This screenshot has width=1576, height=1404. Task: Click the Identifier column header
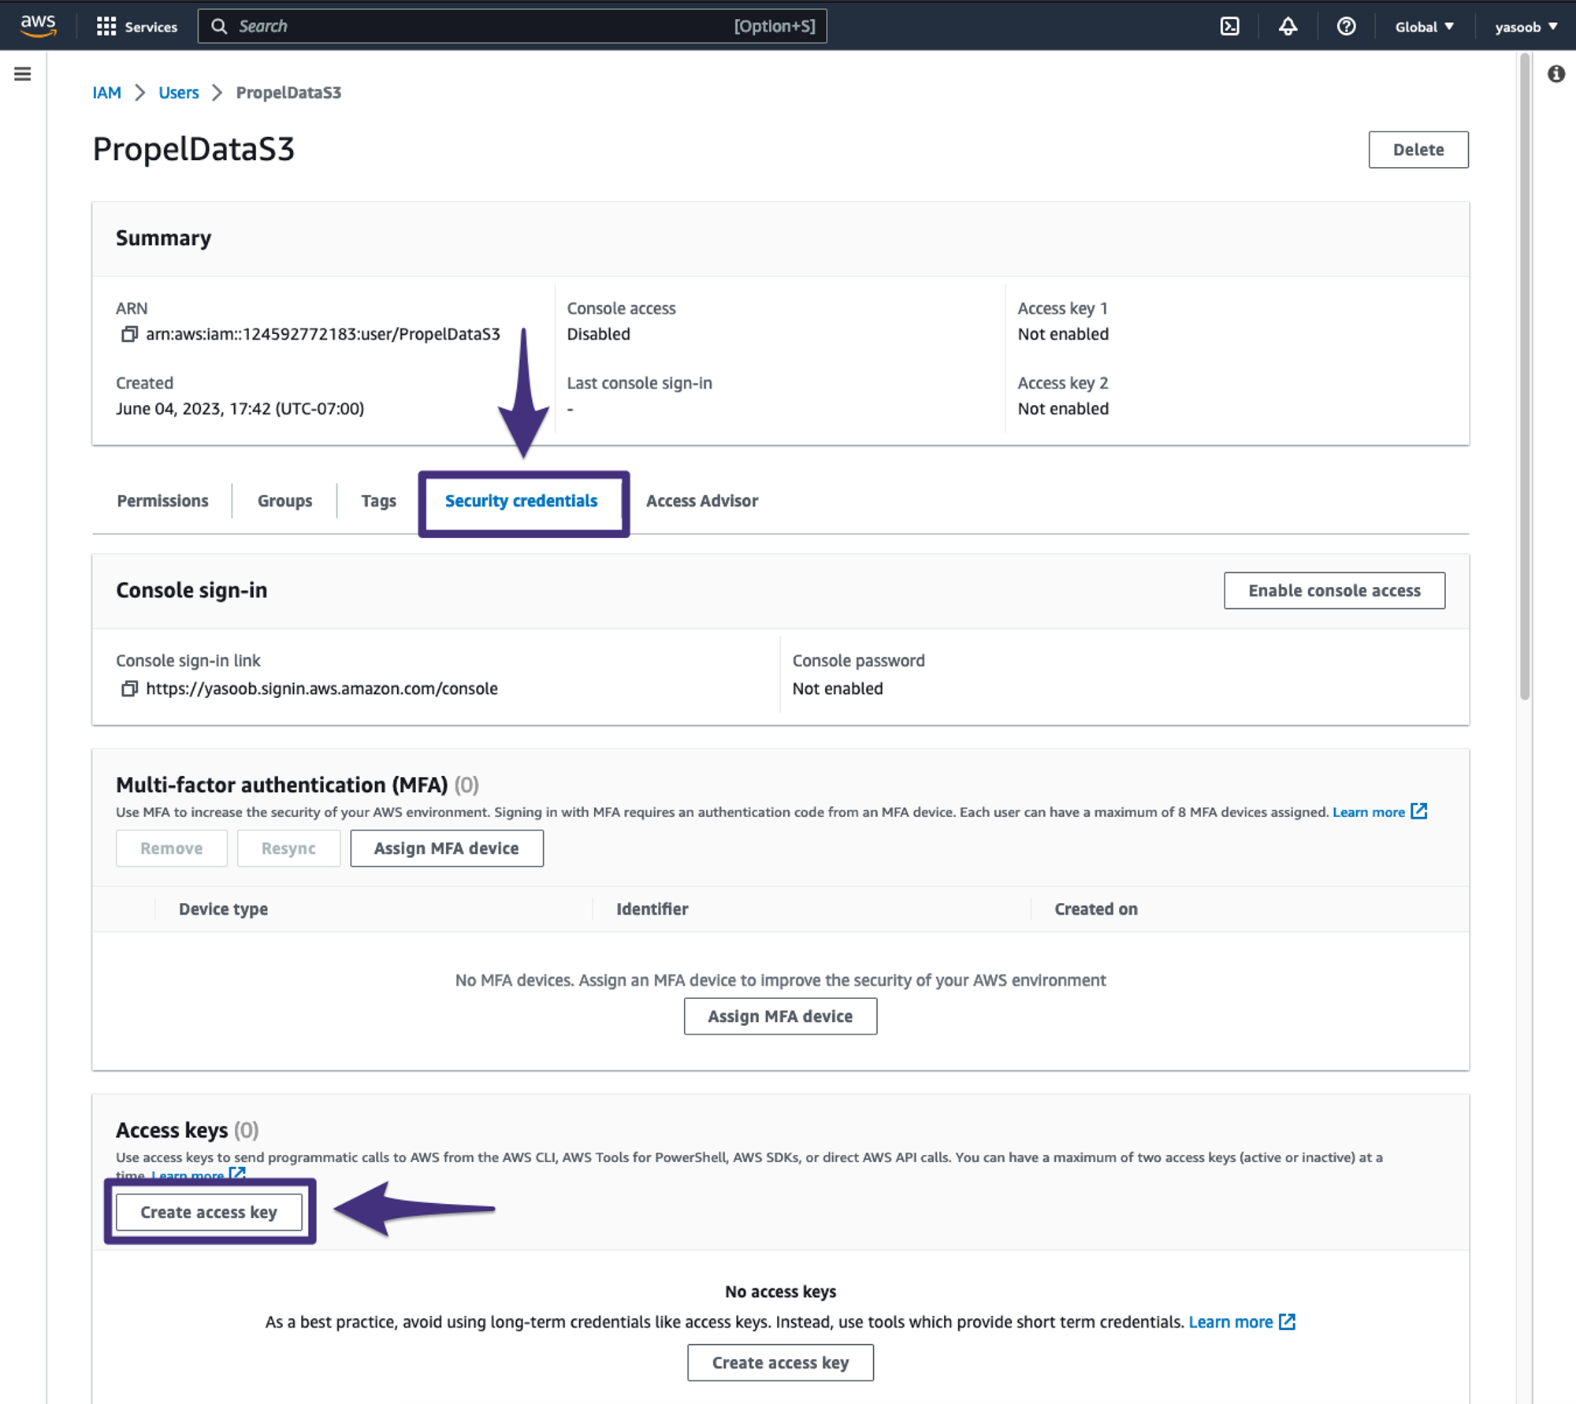[x=652, y=909]
